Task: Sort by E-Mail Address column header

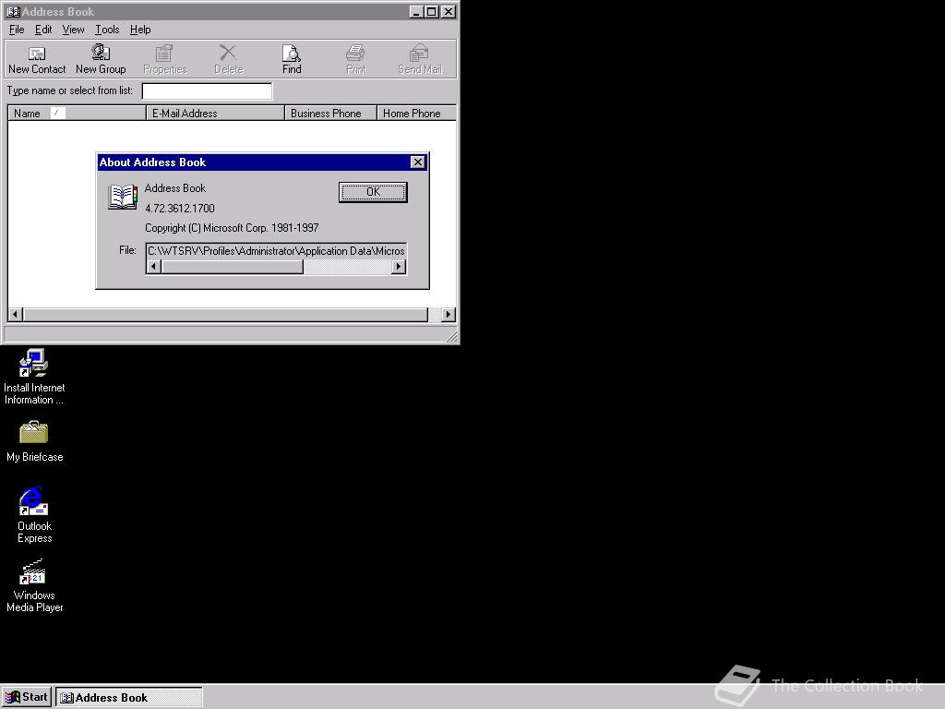Action: coord(215,113)
